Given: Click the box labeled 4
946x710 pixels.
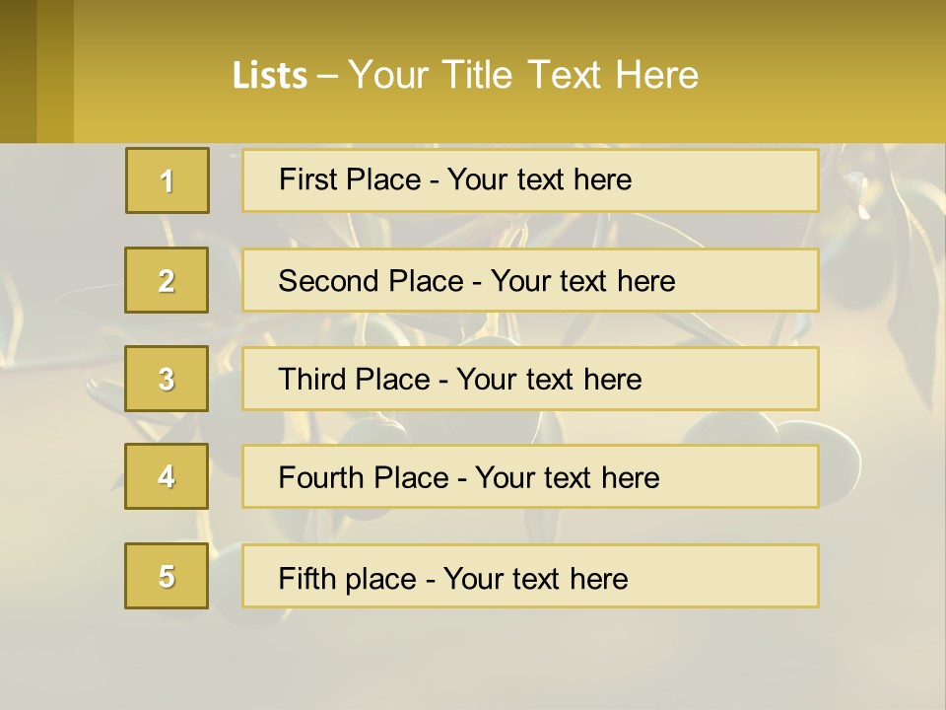Looking at the screenshot, I should point(167,476).
